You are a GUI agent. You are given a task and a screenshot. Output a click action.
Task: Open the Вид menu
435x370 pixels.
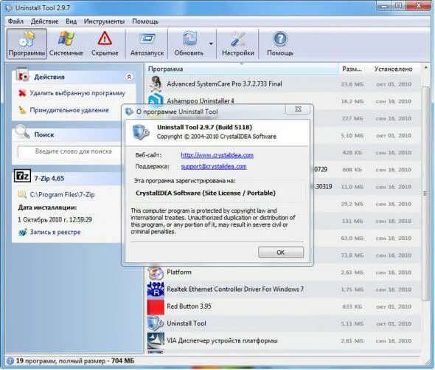tap(71, 21)
